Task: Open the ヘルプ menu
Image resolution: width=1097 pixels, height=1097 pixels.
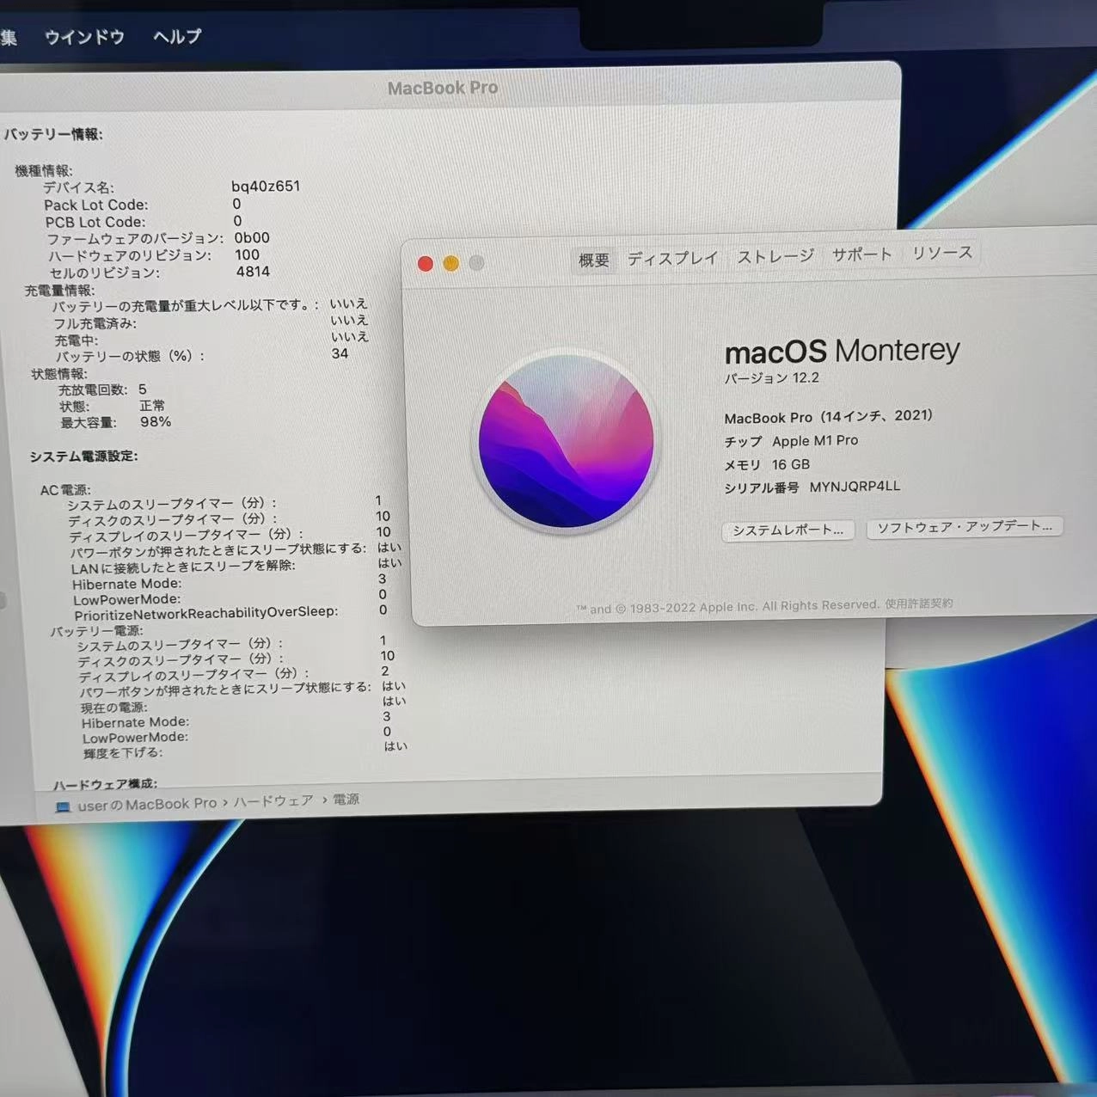Action: click(x=176, y=37)
